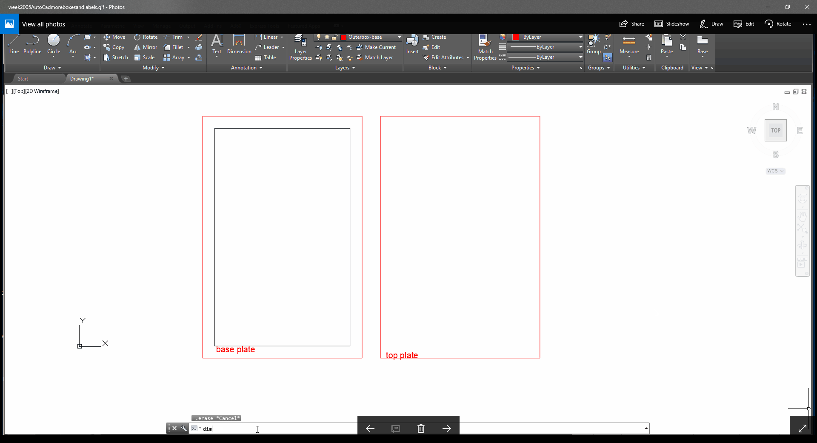Click Create block tool
This screenshot has width=817, height=443.
point(434,37)
